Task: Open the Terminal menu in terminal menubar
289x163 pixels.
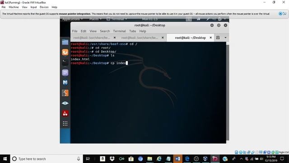Action: (x=119, y=31)
